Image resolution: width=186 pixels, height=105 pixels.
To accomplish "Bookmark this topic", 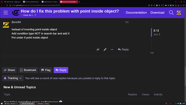I will (28, 70).
